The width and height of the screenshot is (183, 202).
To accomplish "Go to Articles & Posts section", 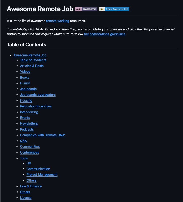I will pyautogui.click(x=32, y=66).
